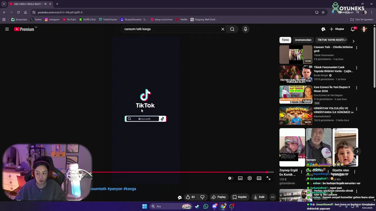Open Zeynep Ergül short thumbnail
This screenshot has width=376, height=211.
pyautogui.click(x=292, y=147)
